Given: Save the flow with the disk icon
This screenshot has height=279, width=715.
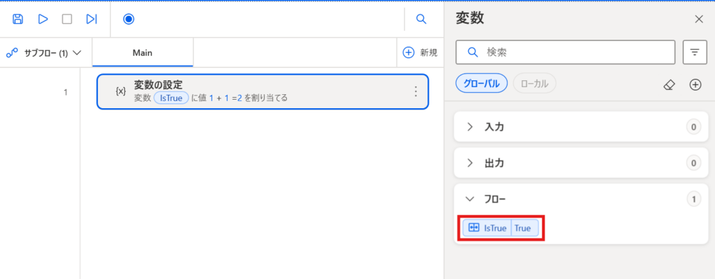Looking at the screenshot, I should click(17, 19).
